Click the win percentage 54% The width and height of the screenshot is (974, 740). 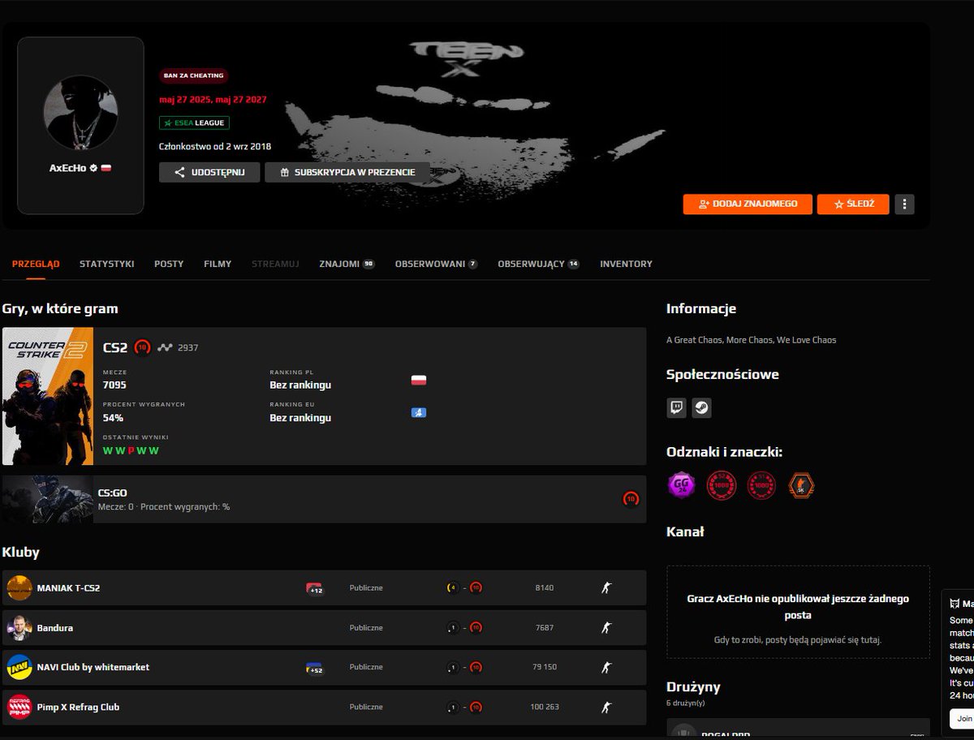[113, 418]
